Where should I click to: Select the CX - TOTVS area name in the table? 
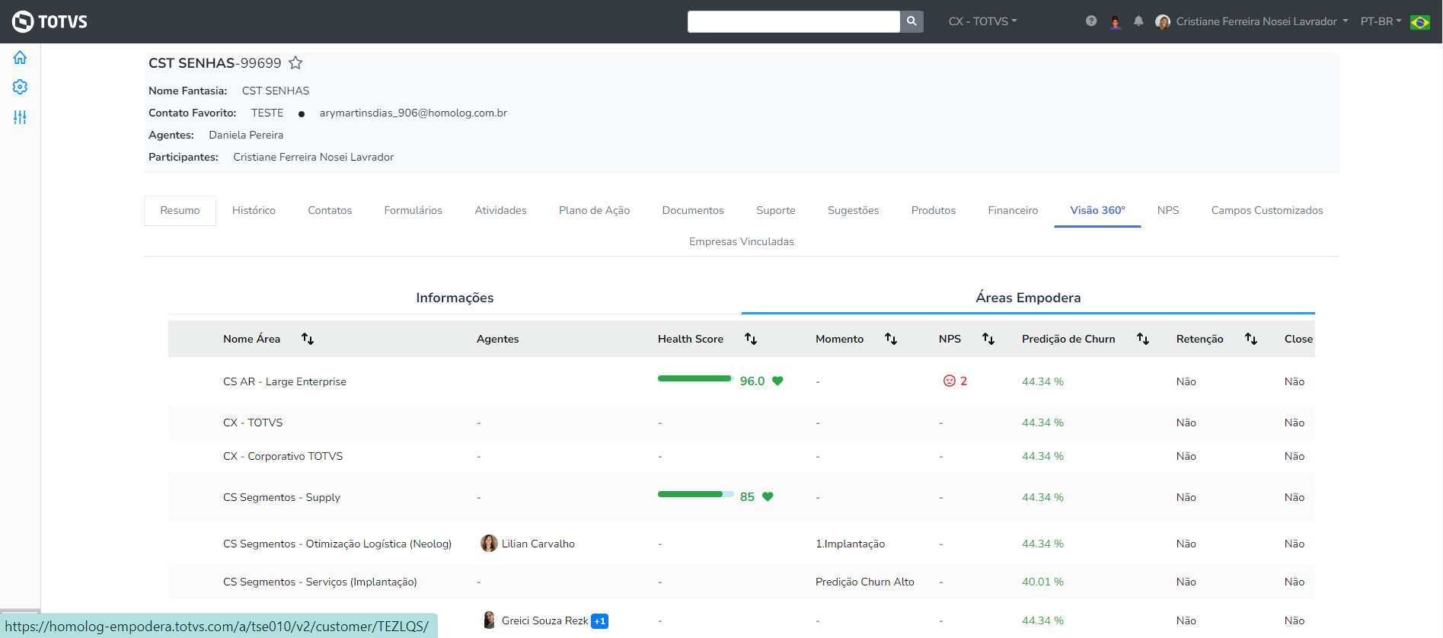(253, 423)
